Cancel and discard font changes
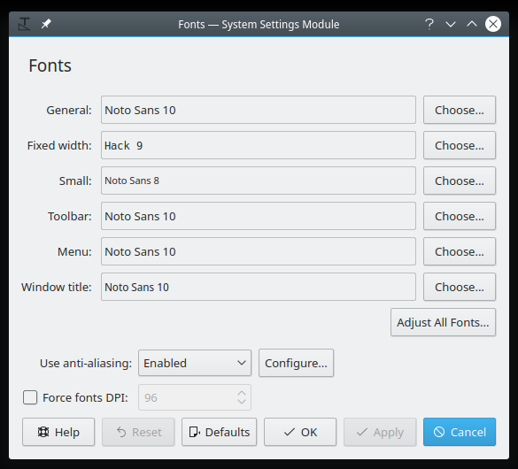 460,432
